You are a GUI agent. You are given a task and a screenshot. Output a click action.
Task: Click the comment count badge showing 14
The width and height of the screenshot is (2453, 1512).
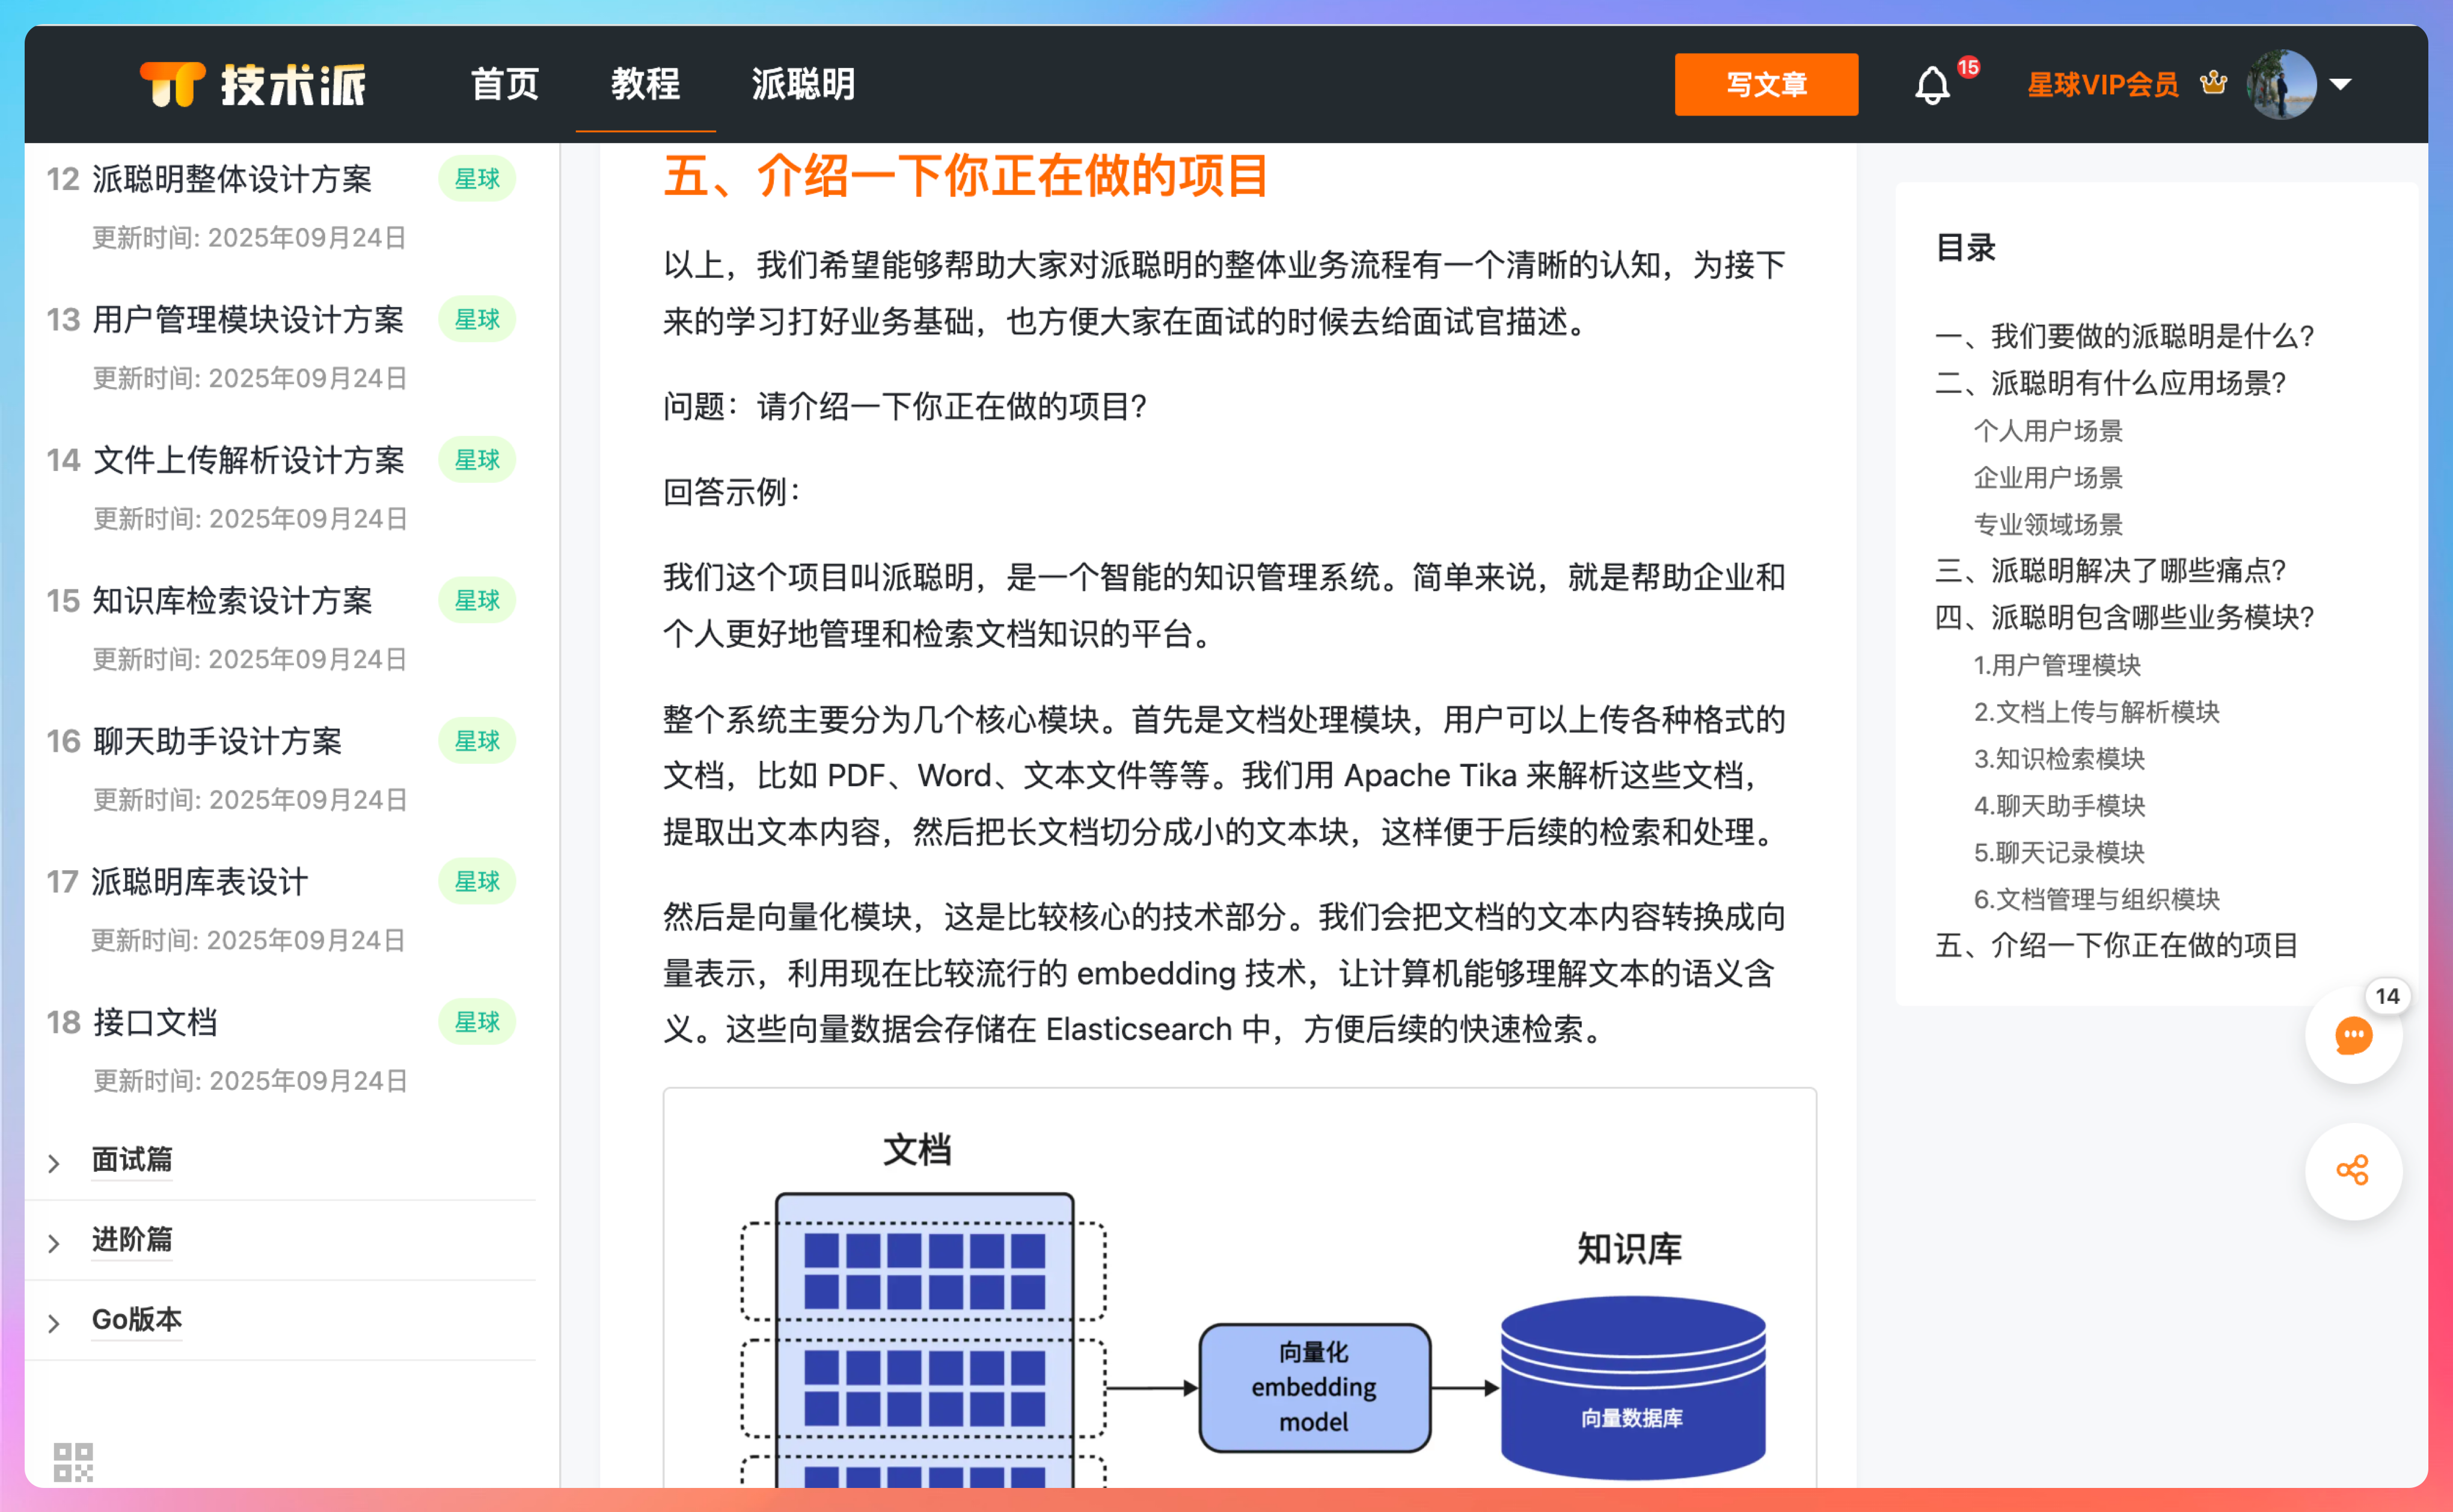point(2387,996)
